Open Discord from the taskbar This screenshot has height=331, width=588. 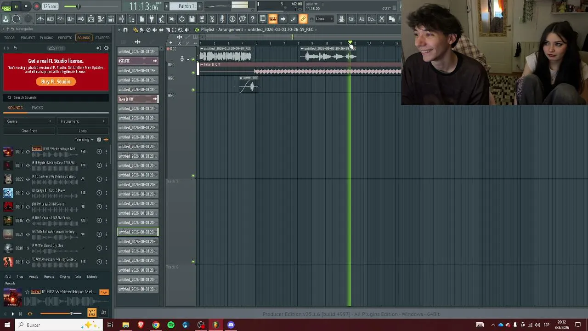pos(231,325)
